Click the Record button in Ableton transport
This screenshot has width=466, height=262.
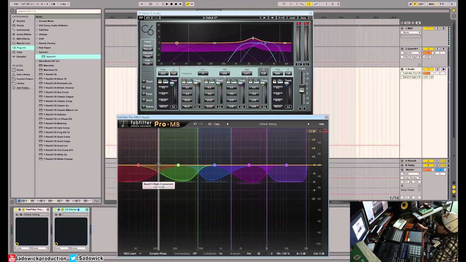[x=176, y=4]
